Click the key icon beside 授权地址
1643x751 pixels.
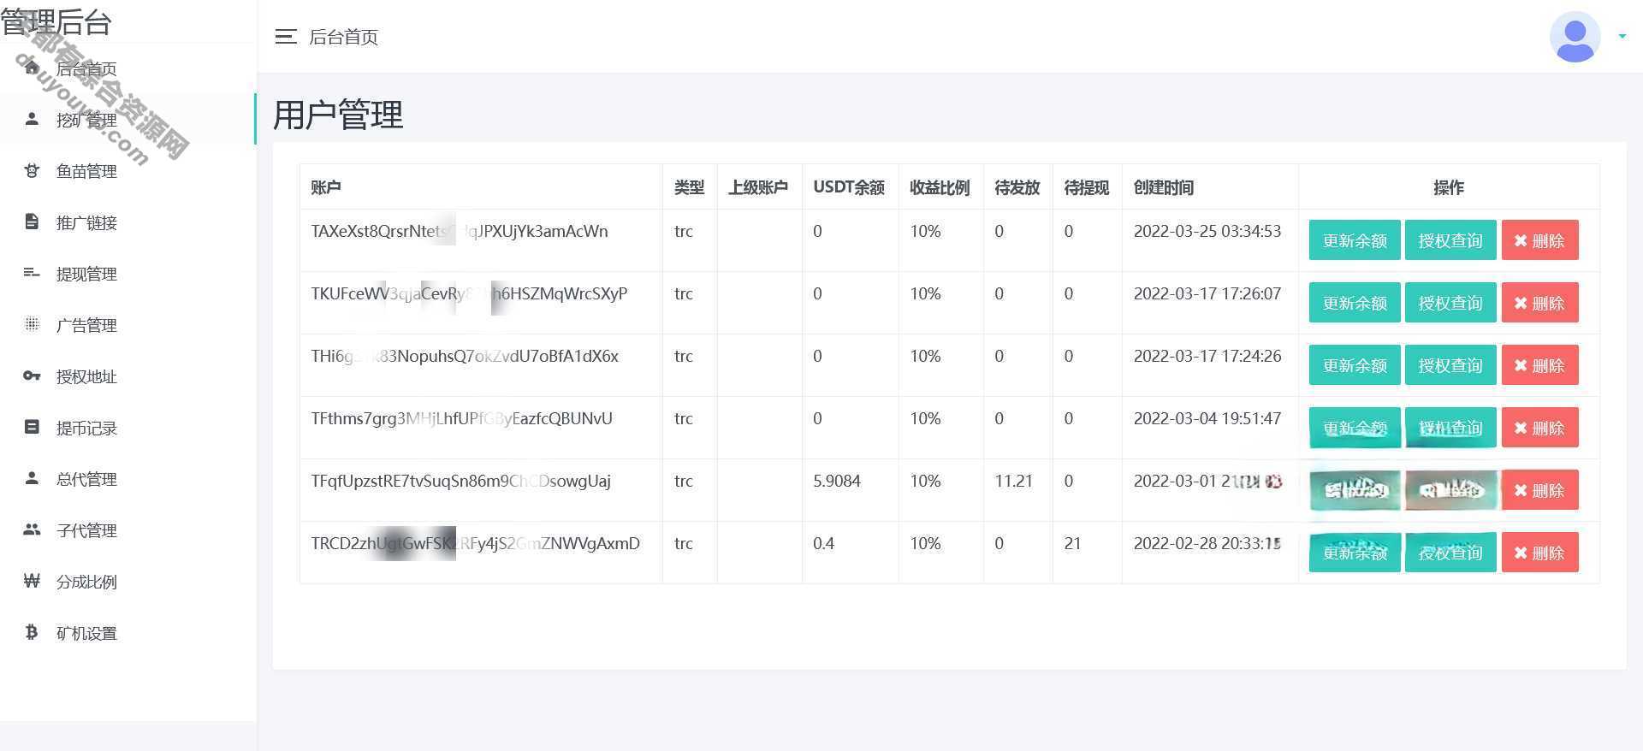(32, 375)
